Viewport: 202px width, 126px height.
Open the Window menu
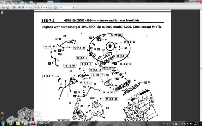(30, 4)
